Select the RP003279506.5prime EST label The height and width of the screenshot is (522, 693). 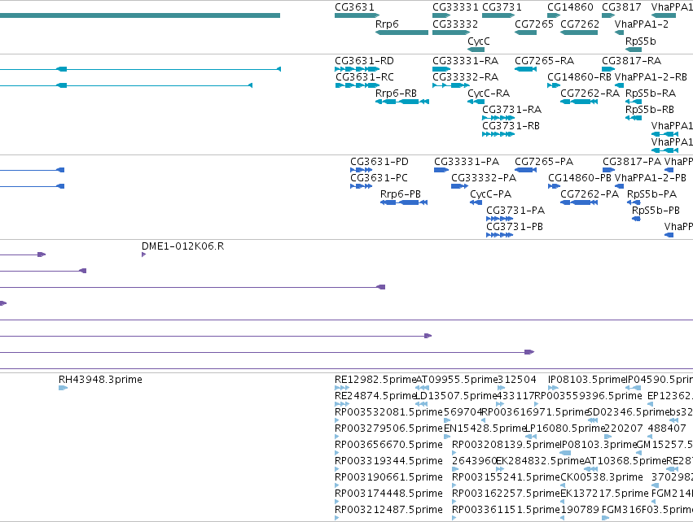pyautogui.click(x=388, y=428)
